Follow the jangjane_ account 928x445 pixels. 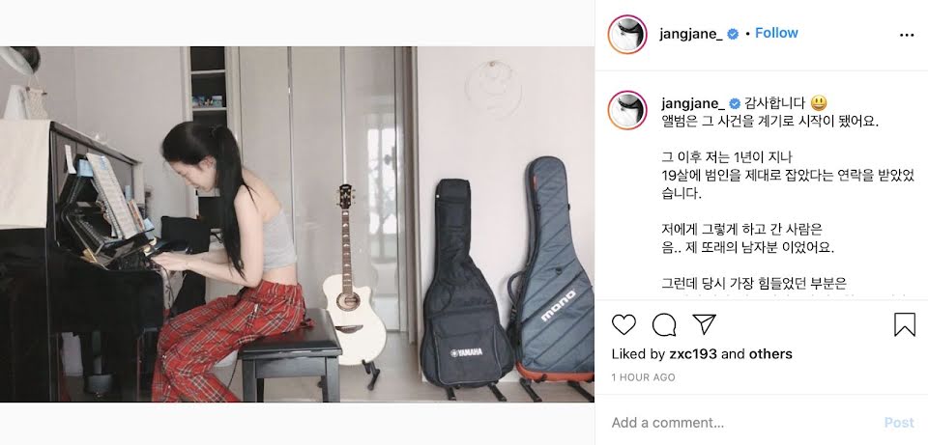tap(776, 33)
